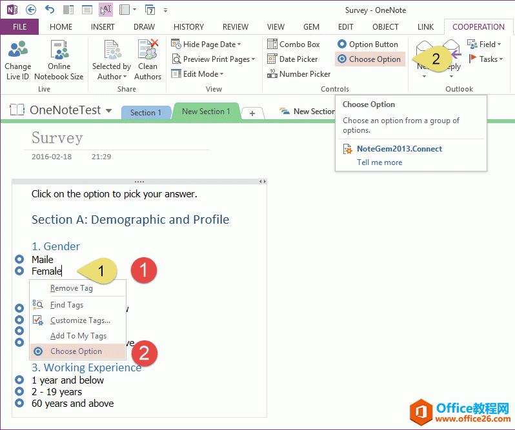Select the Section 1 tab
This screenshot has width=515, height=430.
click(x=146, y=113)
